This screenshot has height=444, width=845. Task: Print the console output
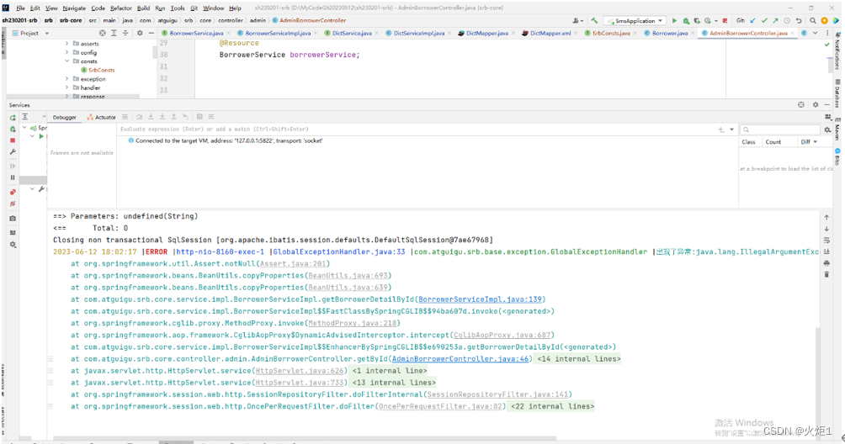pyautogui.click(x=826, y=263)
